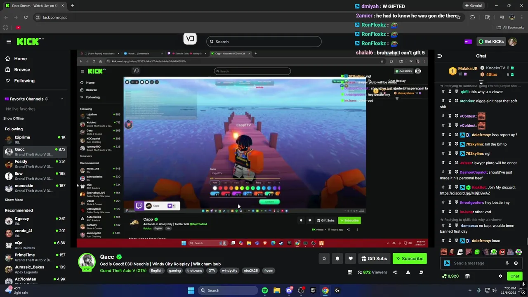The width and height of the screenshot is (528, 297).
Task: Click the YouTube bookmark icon
Action: click(x=18, y=28)
